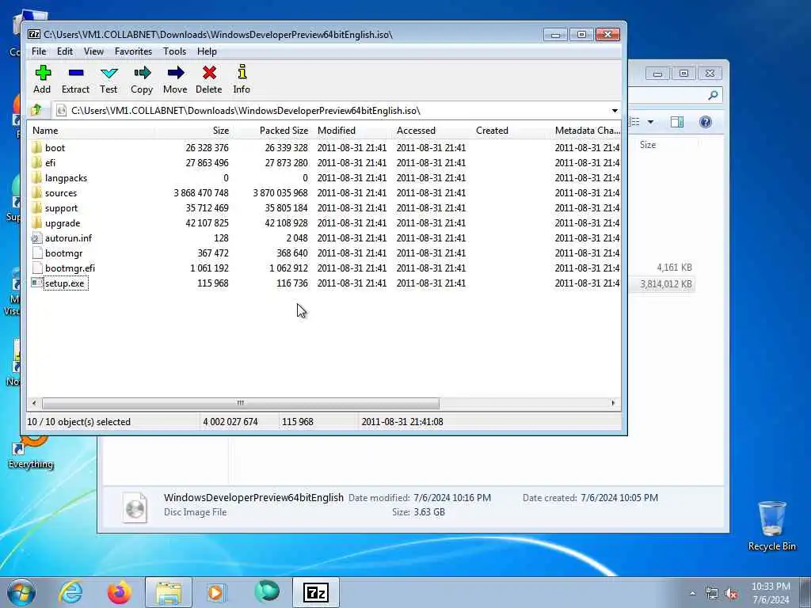Image resolution: width=811 pixels, height=608 pixels.
Task: Sort by Created column header
Action: point(511,131)
